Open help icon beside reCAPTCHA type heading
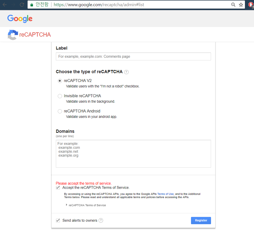This screenshot has width=254, height=230. point(126,72)
